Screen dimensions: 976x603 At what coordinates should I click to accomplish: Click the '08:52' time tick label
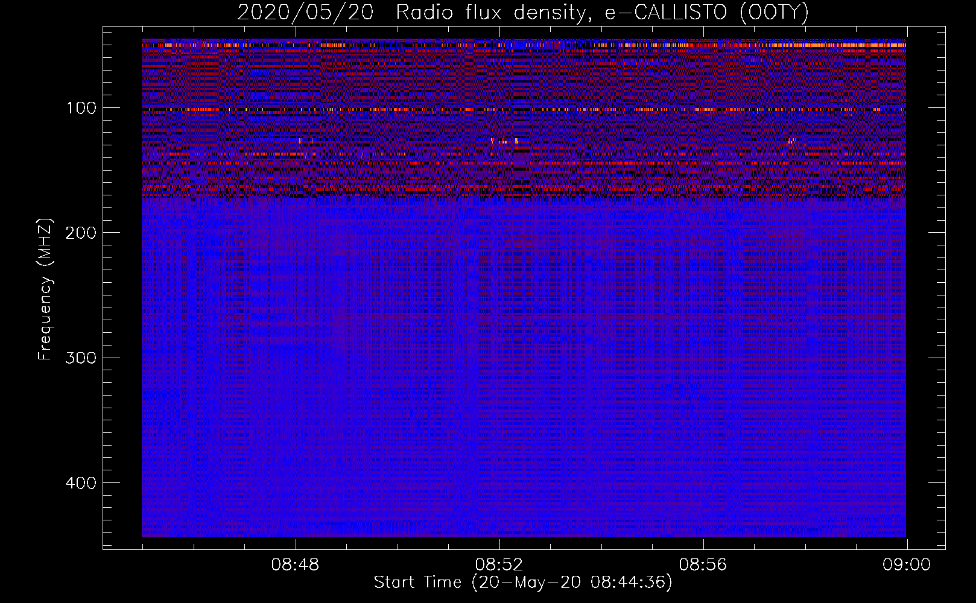(499, 565)
